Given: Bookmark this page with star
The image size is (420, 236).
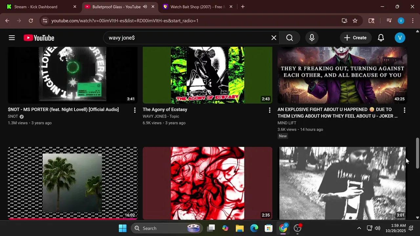Looking at the screenshot, I should 355,21.
